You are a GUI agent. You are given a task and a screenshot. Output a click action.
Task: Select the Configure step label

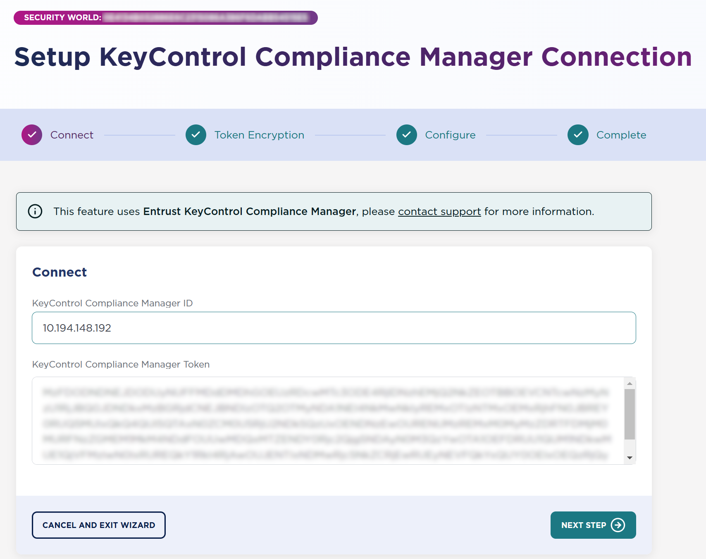pos(450,135)
